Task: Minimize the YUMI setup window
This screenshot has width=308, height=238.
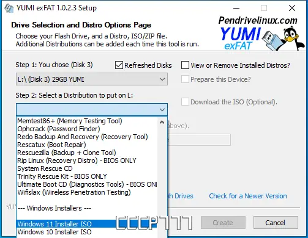Action: (x=236, y=8)
